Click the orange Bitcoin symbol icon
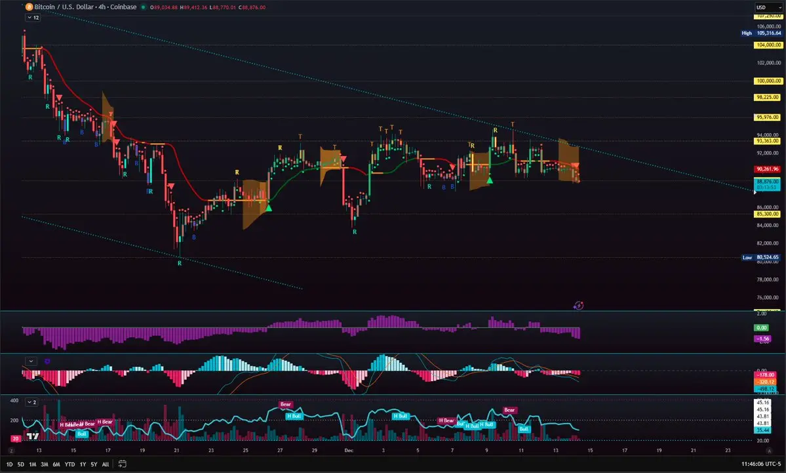786x473 pixels. point(29,7)
